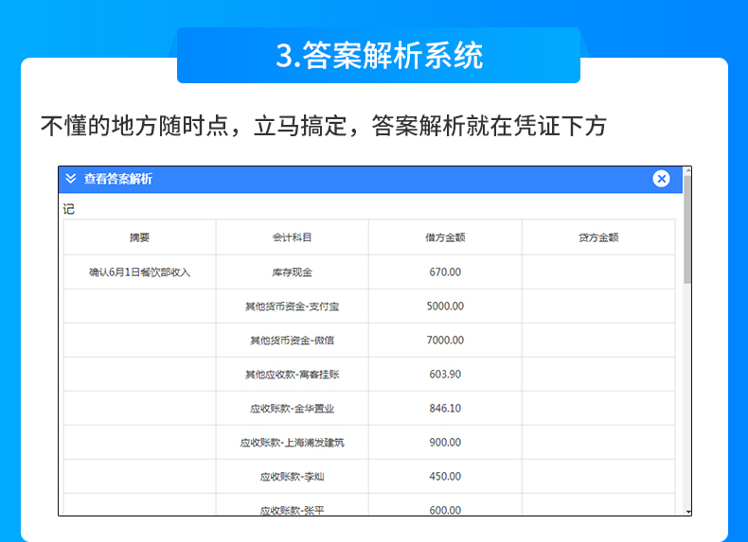Choose the 应收账款-上海浦发建筑 account entry

[x=292, y=443]
